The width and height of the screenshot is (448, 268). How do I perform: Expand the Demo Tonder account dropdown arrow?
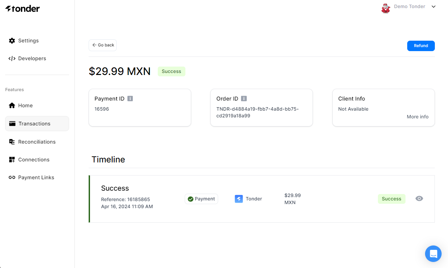click(434, 7)
